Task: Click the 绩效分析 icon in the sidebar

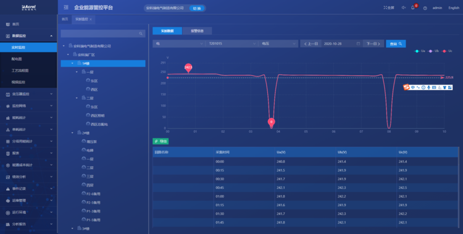Action: 8,177
